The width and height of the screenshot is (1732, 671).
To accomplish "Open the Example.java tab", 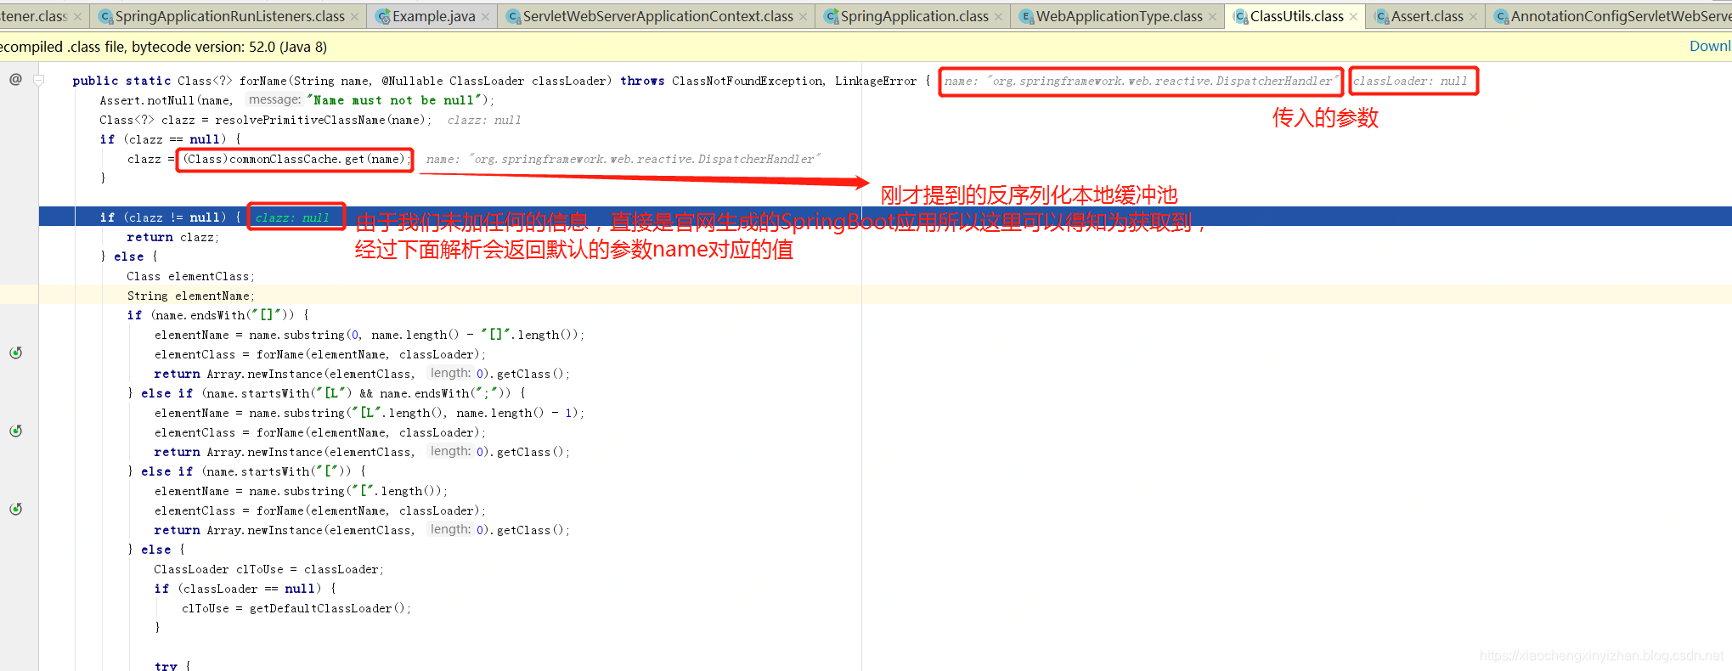I will (x=433, y=16).
